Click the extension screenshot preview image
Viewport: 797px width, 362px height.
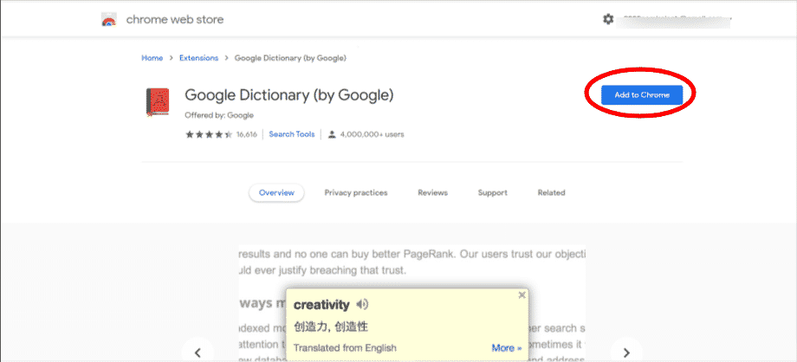(412, 304)
